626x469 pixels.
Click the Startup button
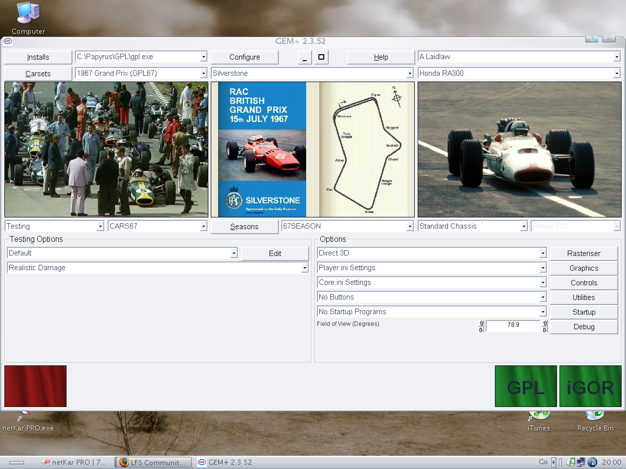click(x=584, y=312)
